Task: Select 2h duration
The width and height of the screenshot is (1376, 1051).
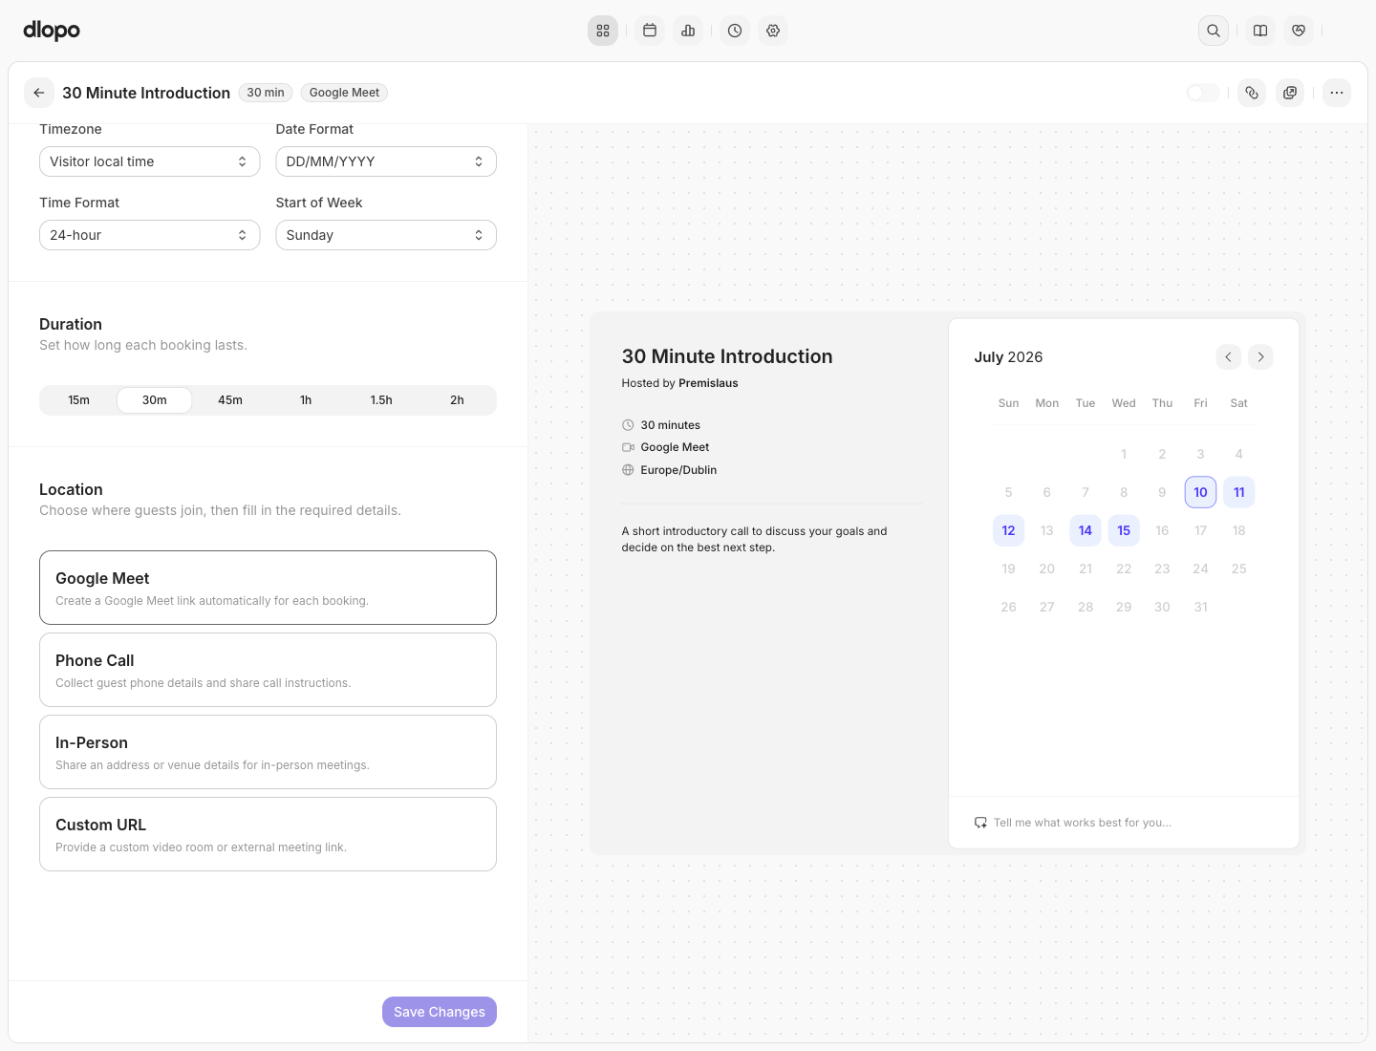Action: (457, 400)
